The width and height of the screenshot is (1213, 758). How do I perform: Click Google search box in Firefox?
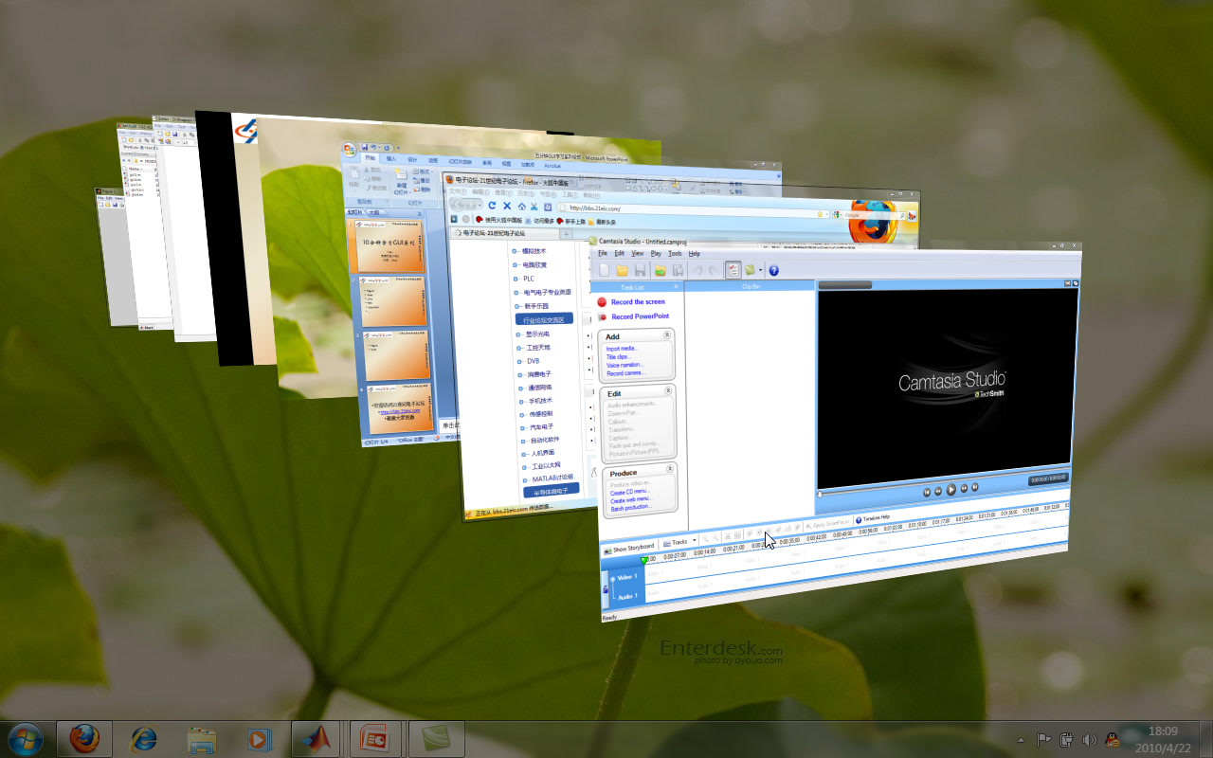click(x=867, y=215)
